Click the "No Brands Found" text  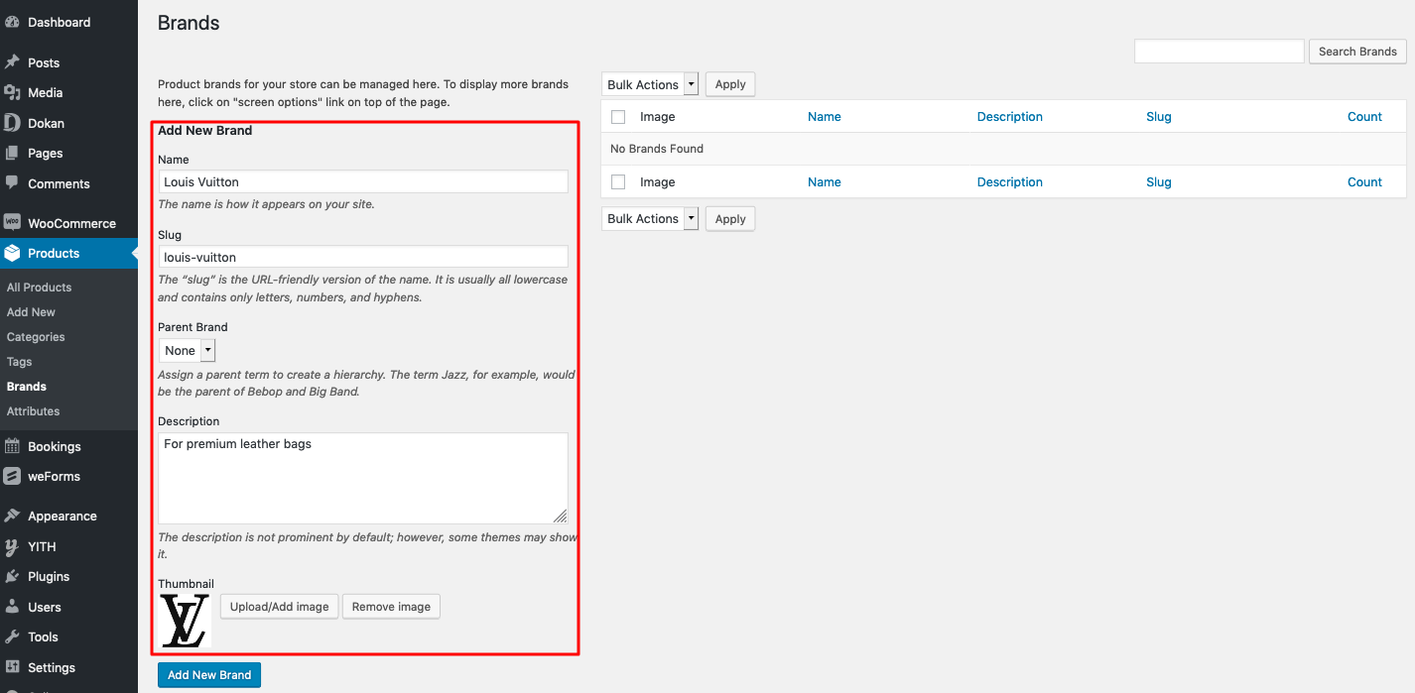[x=657, y=149]
